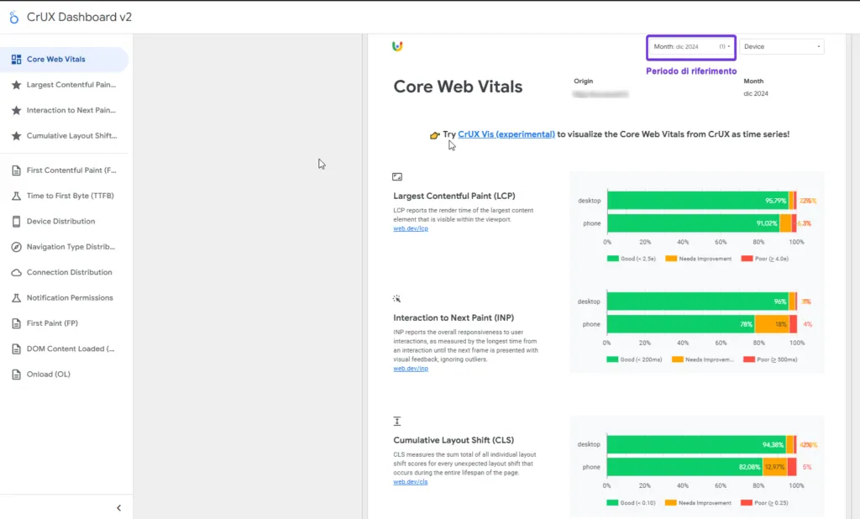Click CLS legend Poor (≥ 0.25) swatch
Screen dimensions: 860x519
(x=746, y=502)
